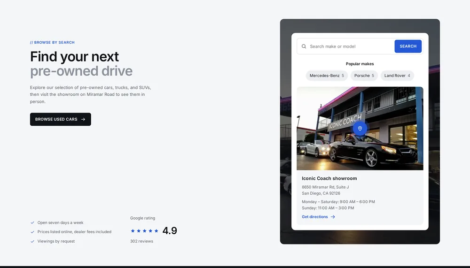470x268 pixels.
Task: Click the Google rating label
Action: click(143, 218)
